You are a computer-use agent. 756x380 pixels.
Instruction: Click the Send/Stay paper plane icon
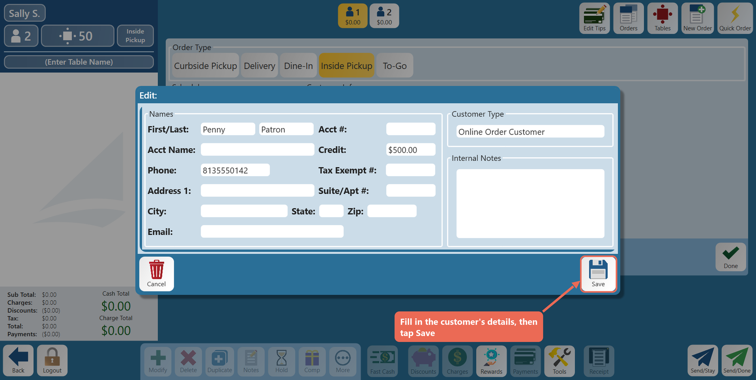coord(703,360)
